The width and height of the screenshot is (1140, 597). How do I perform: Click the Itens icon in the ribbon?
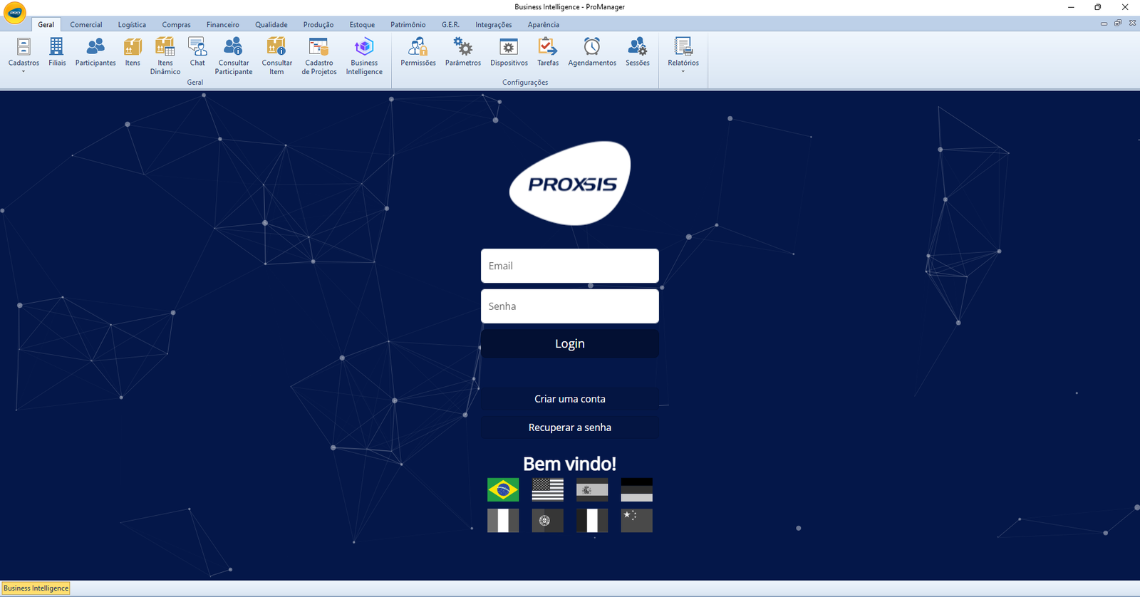click(x=133, y=52)
